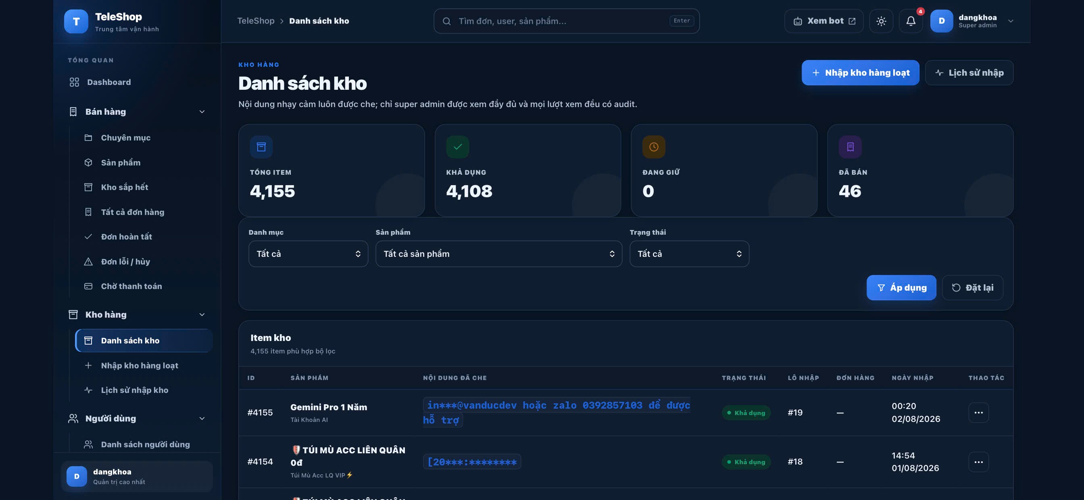
Task: Toggle light/dark theme sun icon
Action: pyautogui.click(x=881, y=21)
